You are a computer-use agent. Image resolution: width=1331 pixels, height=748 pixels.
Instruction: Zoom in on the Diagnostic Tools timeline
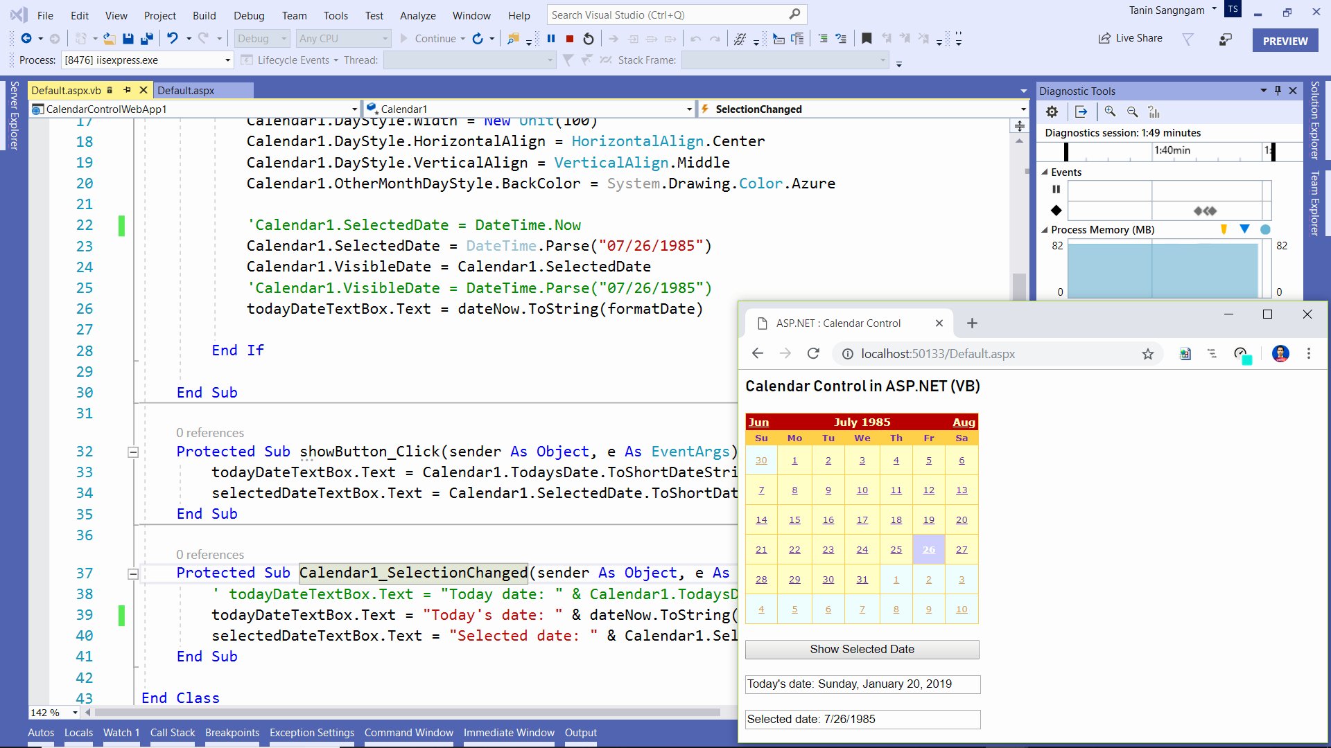tap(1110, 112)
